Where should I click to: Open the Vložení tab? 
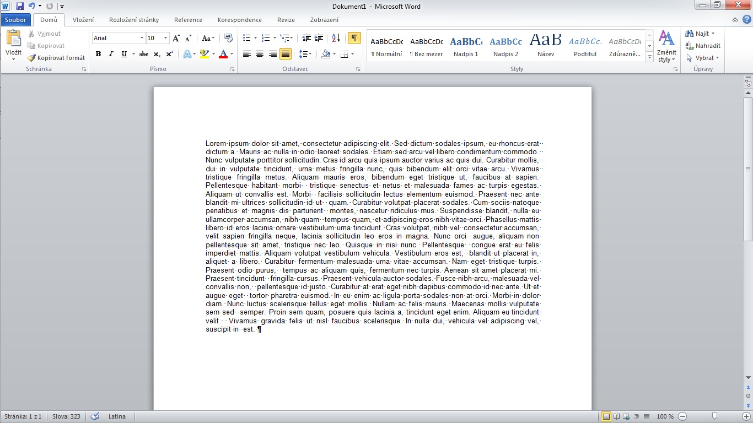click(83, 20)
